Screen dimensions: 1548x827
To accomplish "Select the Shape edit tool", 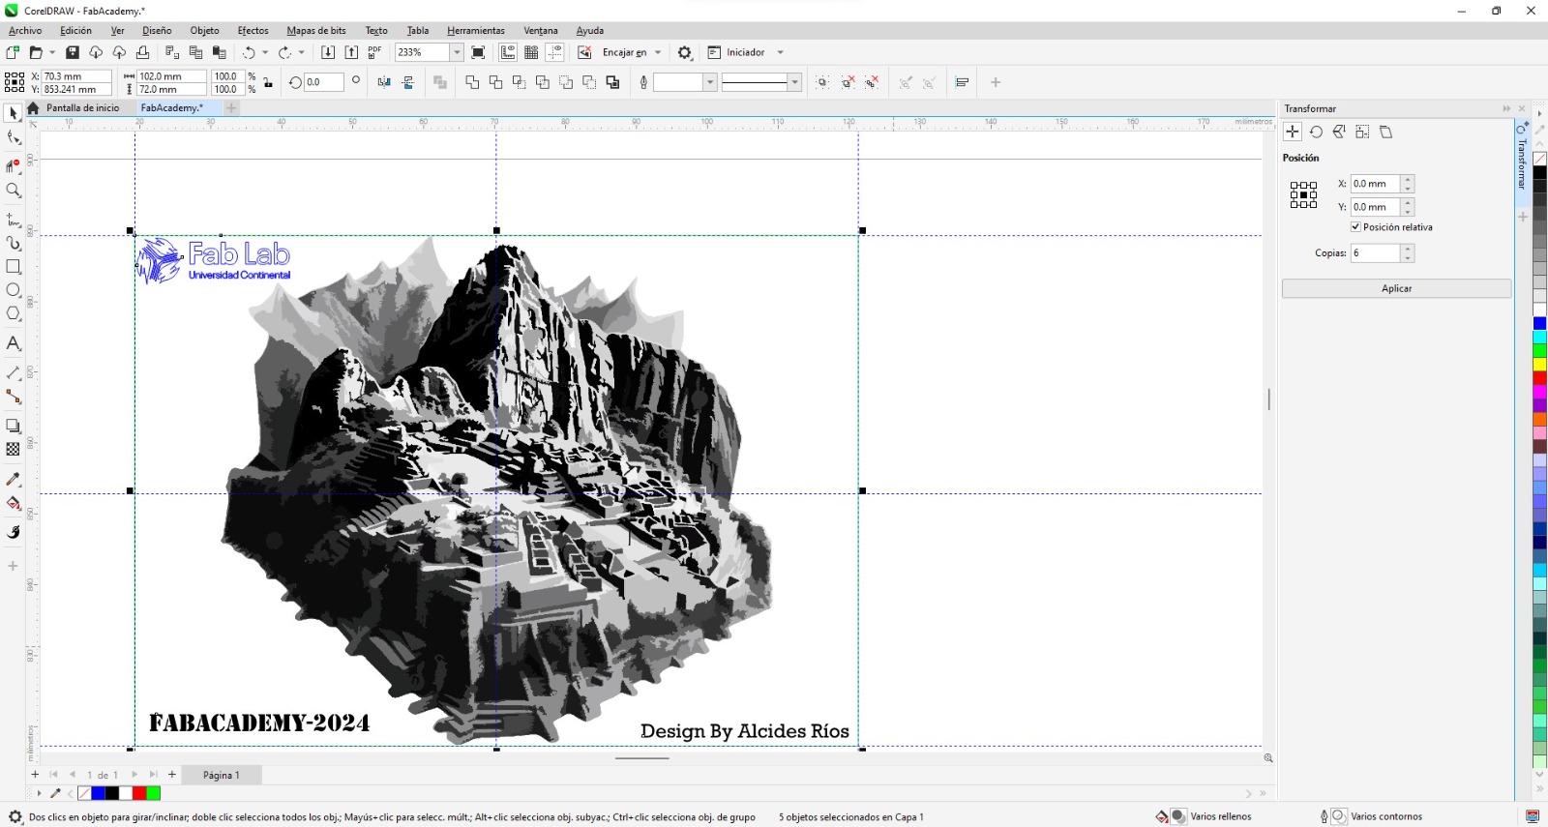I will click(14, 137).
